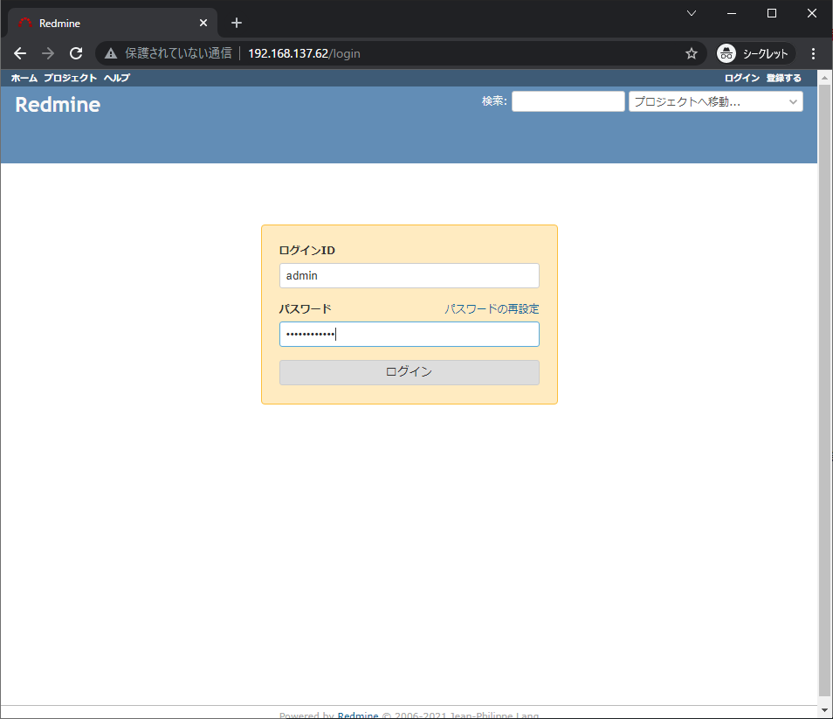The height and width of the screenshot is (719, 833).
Task: Open the パスワードの再設定 link
Action: (491, 308)
